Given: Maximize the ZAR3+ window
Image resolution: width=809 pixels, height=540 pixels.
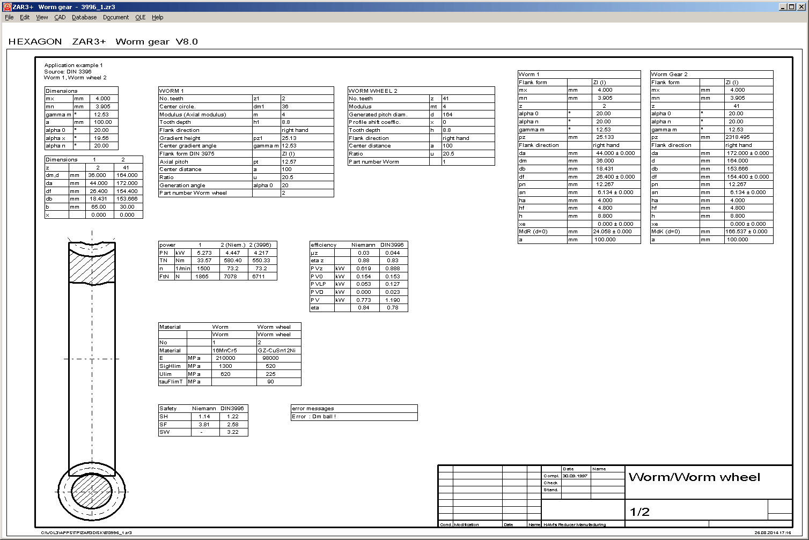Looking at the screenshot, I should click(x=792, y=7).
